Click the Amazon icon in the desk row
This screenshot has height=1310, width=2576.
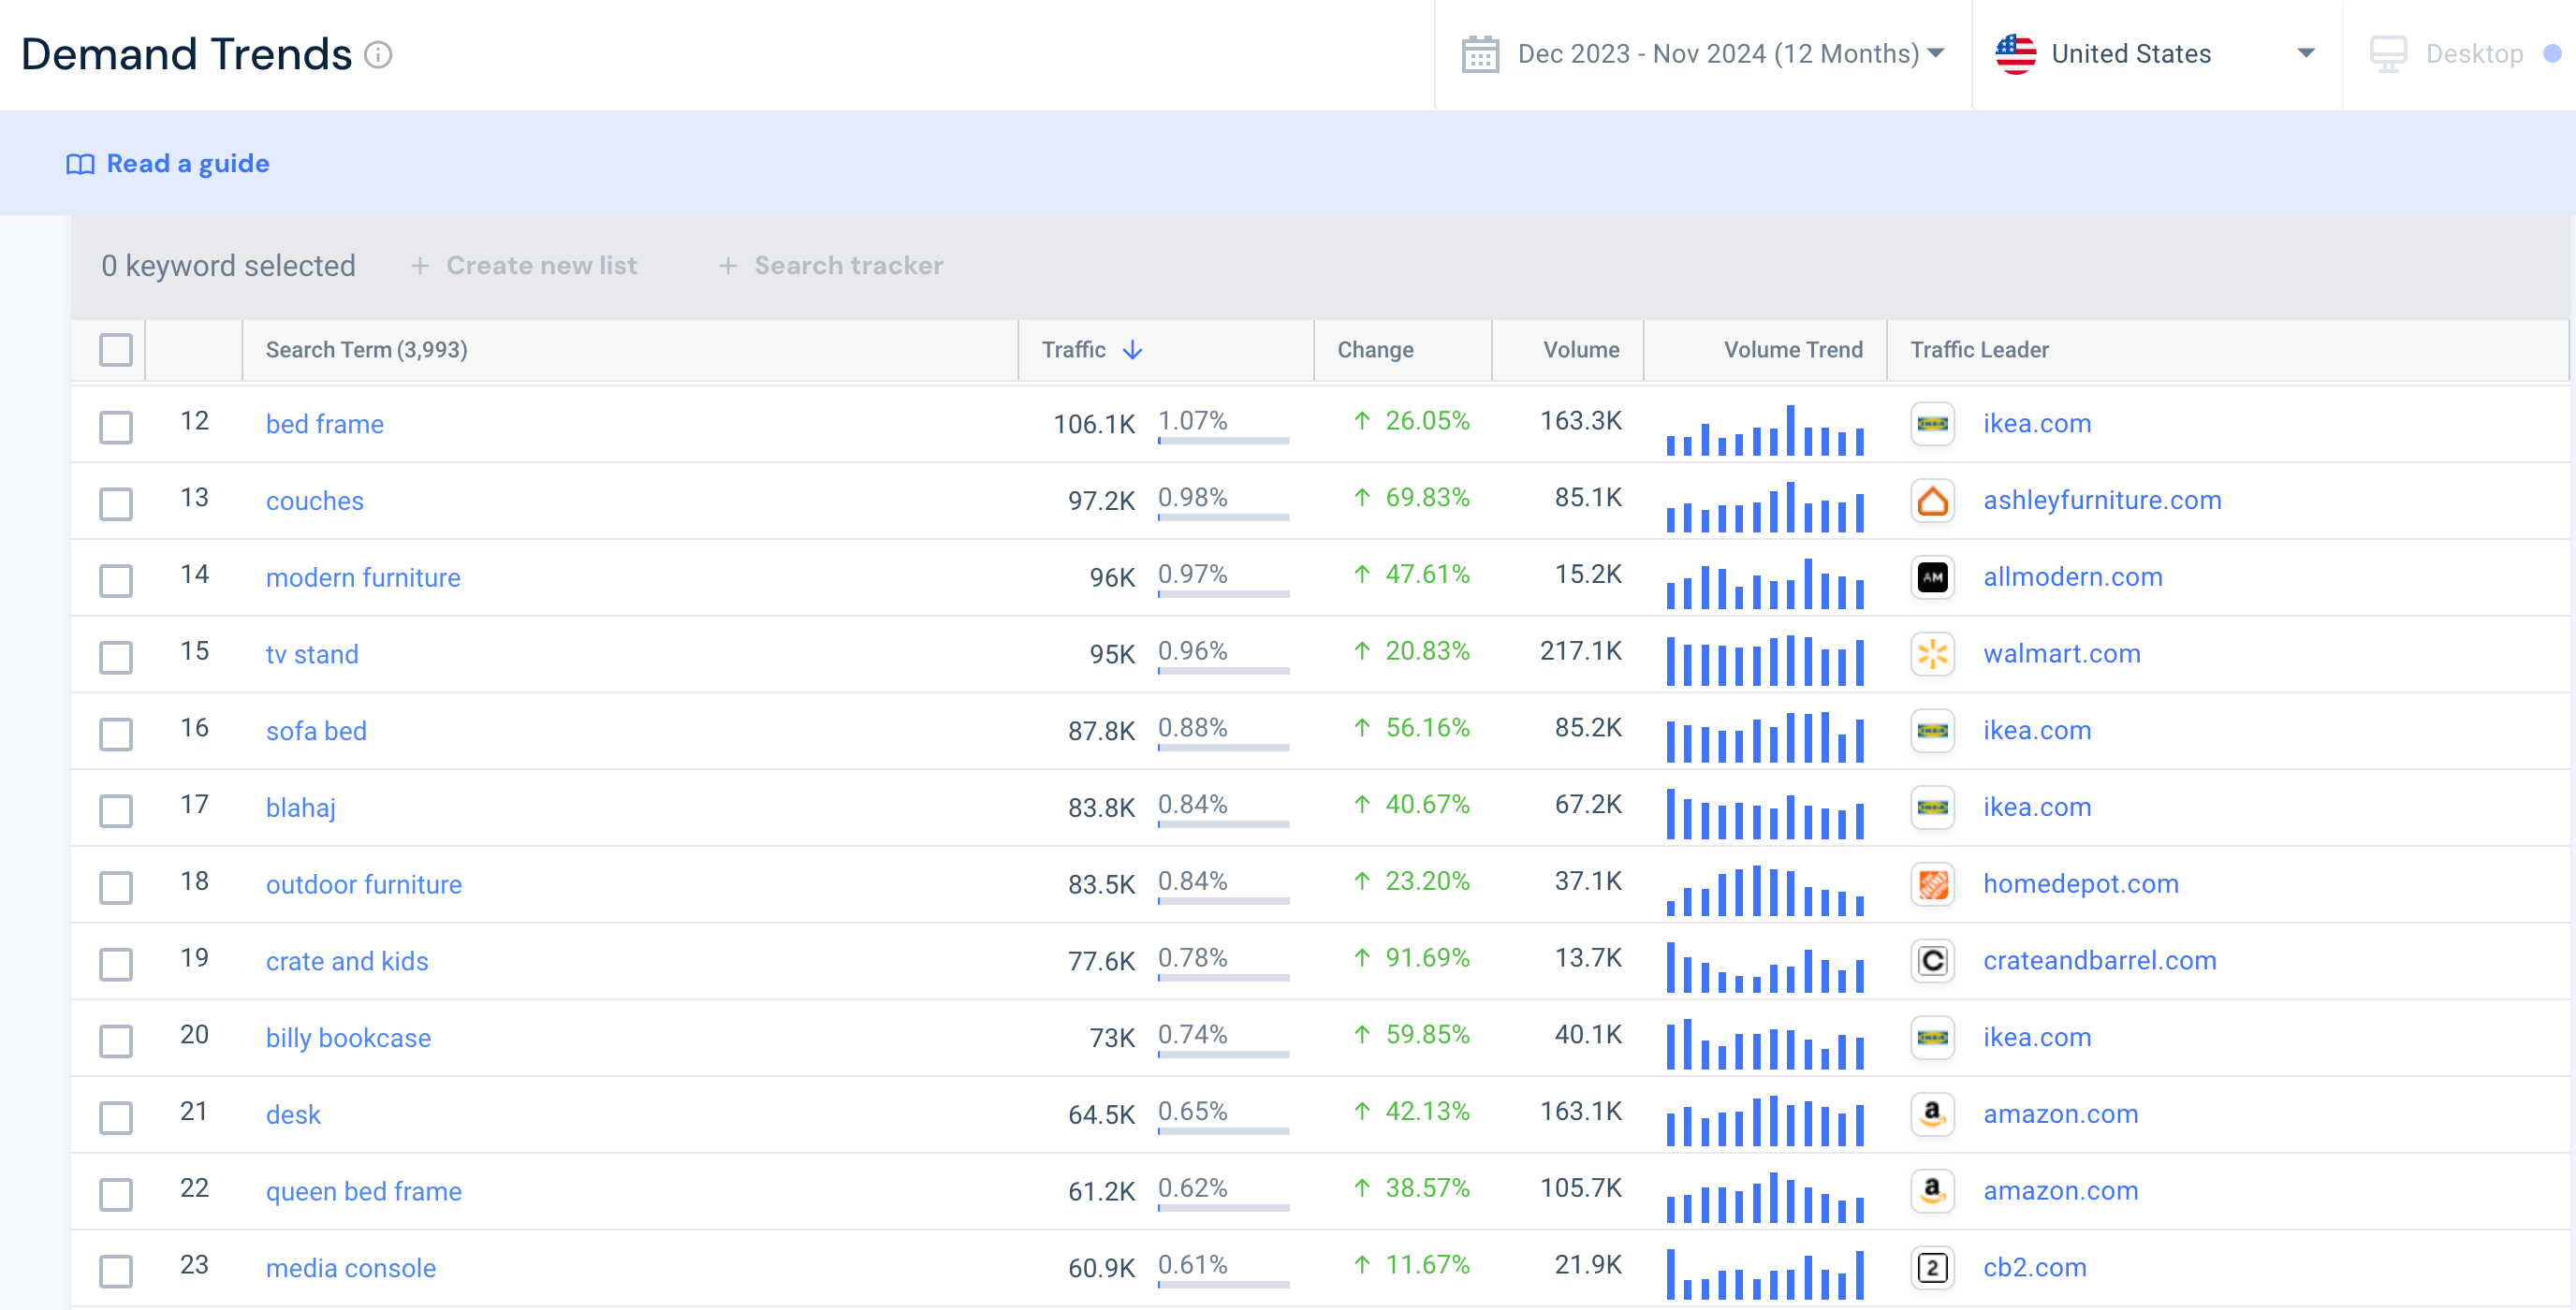tap(1933, 1116)
